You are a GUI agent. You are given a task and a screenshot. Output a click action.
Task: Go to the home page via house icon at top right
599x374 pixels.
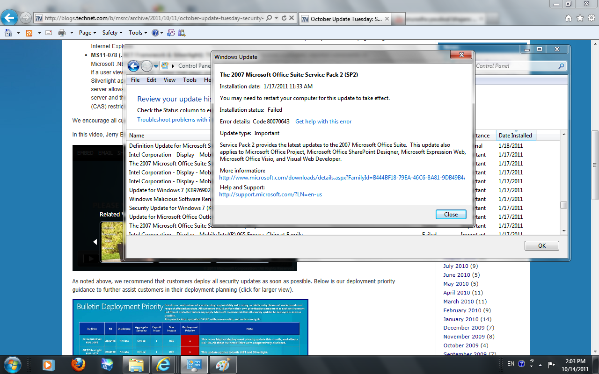[569, 18]
